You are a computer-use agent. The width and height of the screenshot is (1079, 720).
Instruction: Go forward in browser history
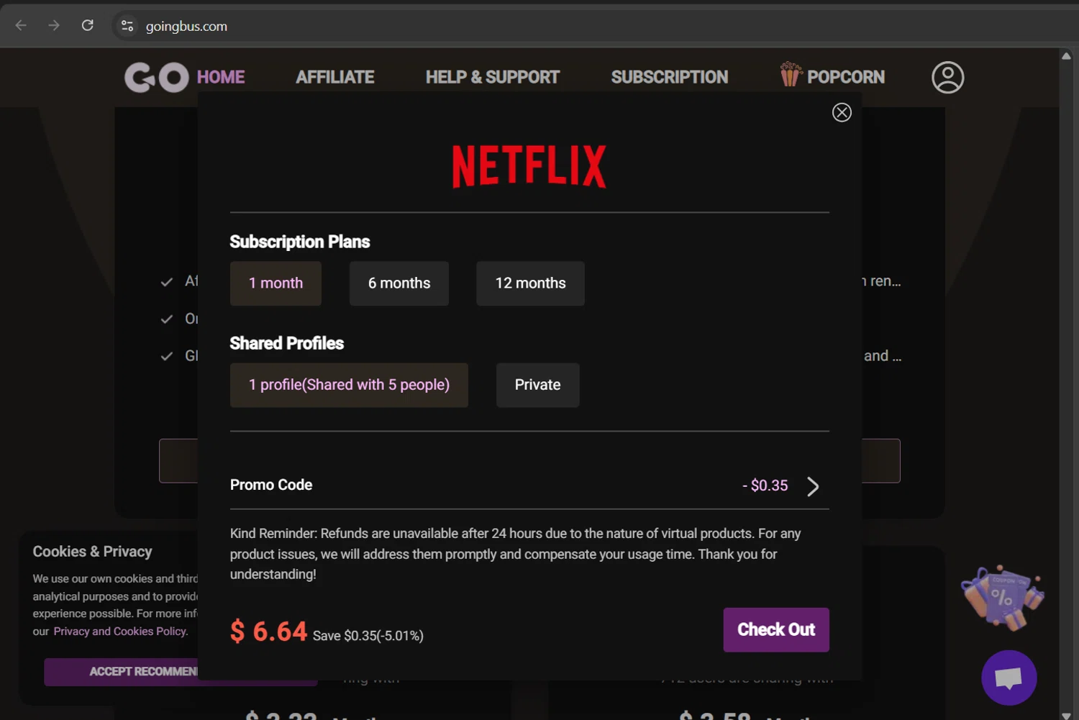(x=54, y=25)
